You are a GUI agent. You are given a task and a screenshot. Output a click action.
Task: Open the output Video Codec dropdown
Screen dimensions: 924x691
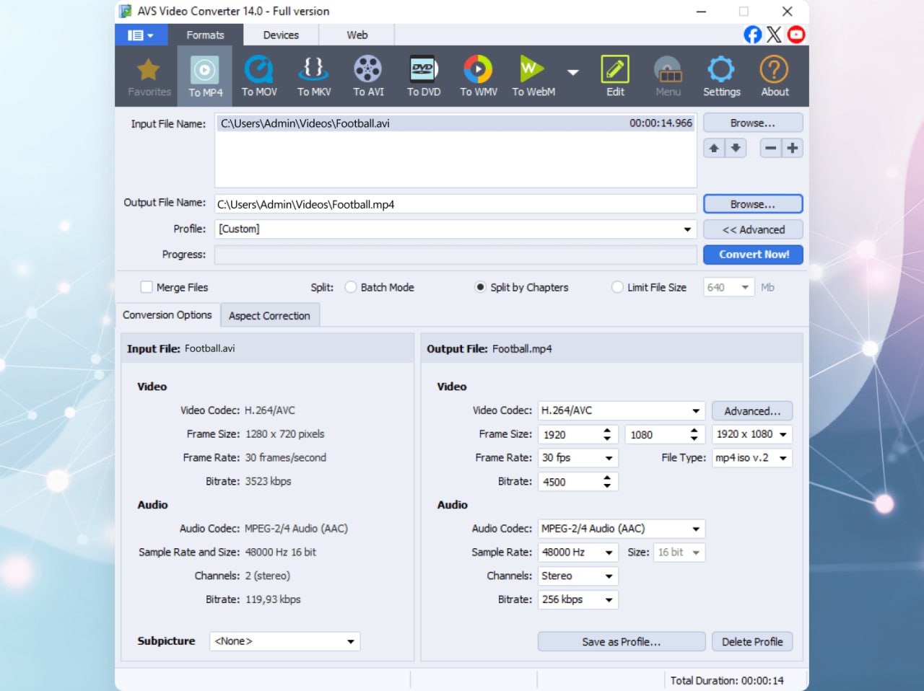(x=697, y=410)
